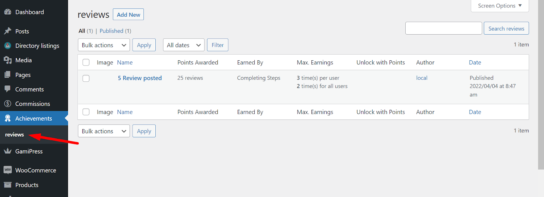
Task: Click the Comments speech bubble icon
Action: 7,89
